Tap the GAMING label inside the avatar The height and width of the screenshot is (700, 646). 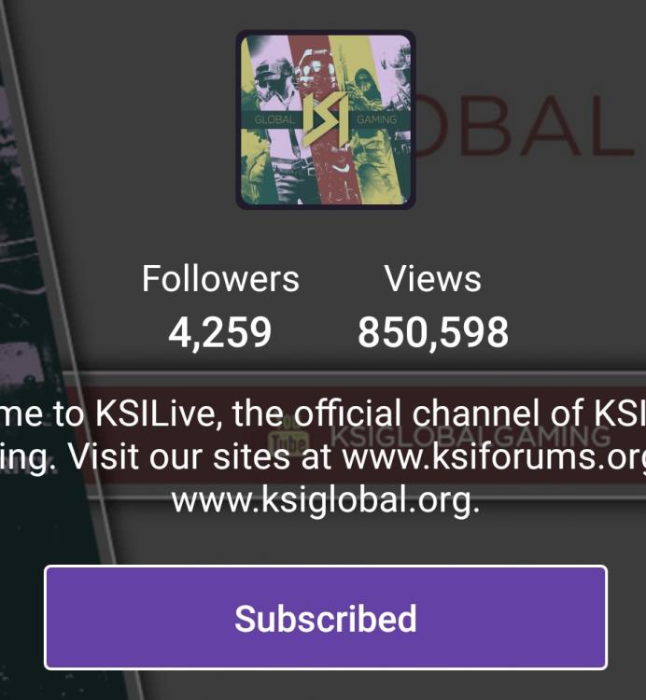click(x=377, y=119)
